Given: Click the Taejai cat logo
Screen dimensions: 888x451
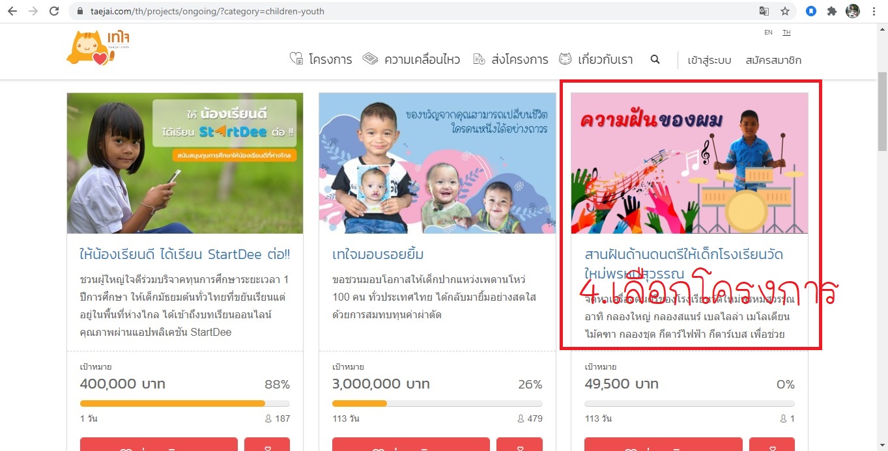Looking at the screenshot, I should tap(98, 48).
